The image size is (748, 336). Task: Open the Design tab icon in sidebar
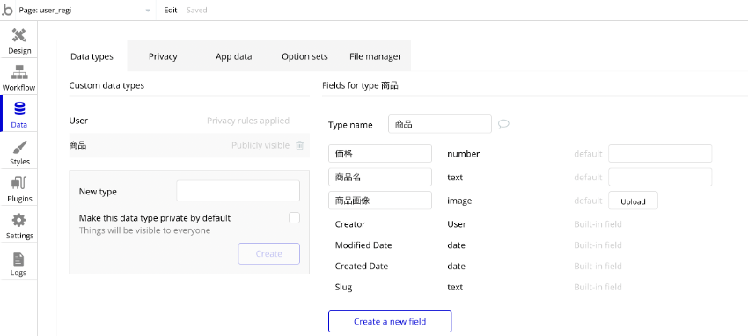pos(19,36)
